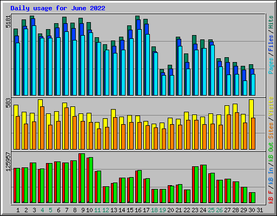Click day 13 on the x-axis
277x216 pixels.
(114, 210)
